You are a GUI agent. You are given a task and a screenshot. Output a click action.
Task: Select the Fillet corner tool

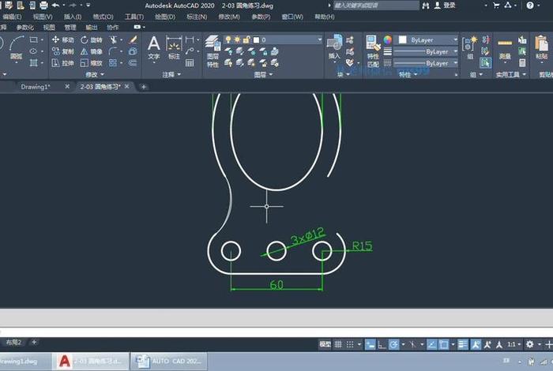pyautogui.click(x=113, y=51)
